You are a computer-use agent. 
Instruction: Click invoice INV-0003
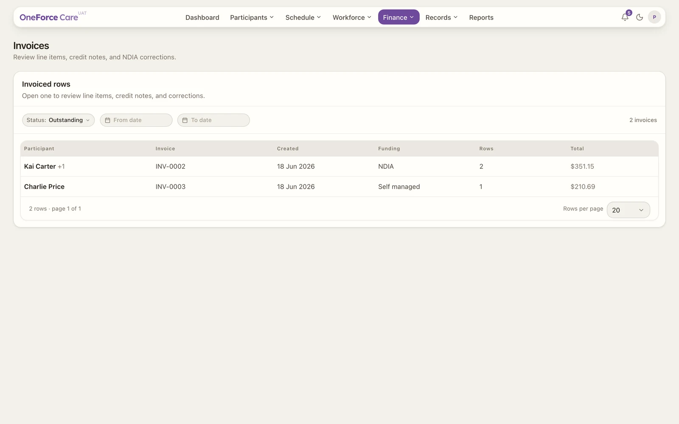pos(171,187)
